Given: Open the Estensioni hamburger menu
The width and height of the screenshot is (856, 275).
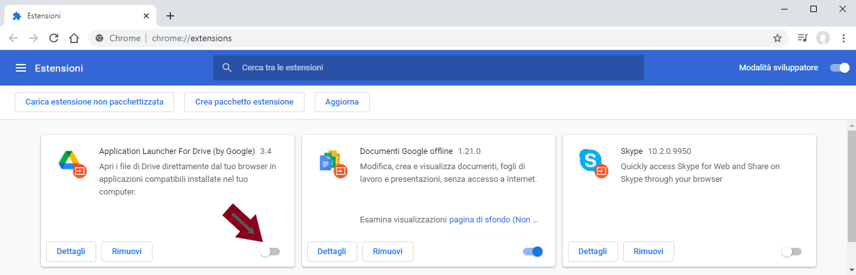Looking at the screenshot, I should point(21,68).
